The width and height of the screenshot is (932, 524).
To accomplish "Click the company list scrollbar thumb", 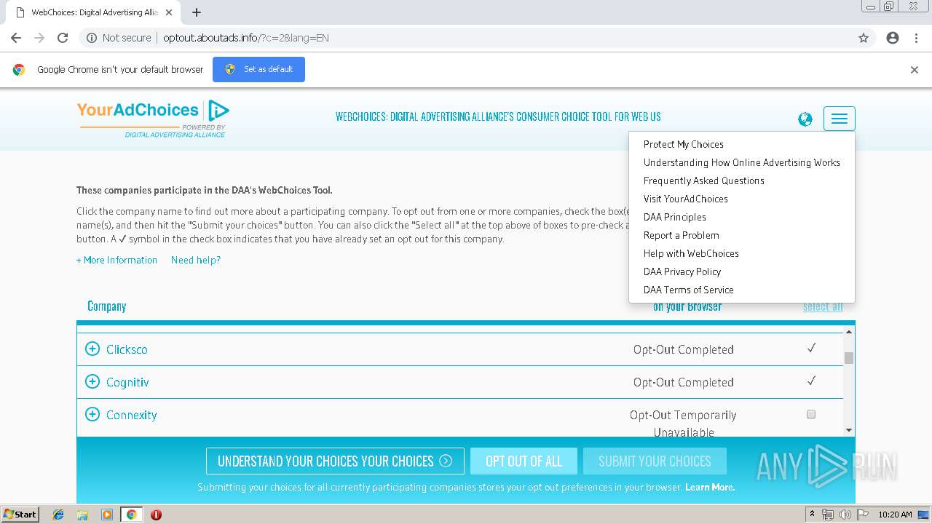I will (x=849, y=357).
